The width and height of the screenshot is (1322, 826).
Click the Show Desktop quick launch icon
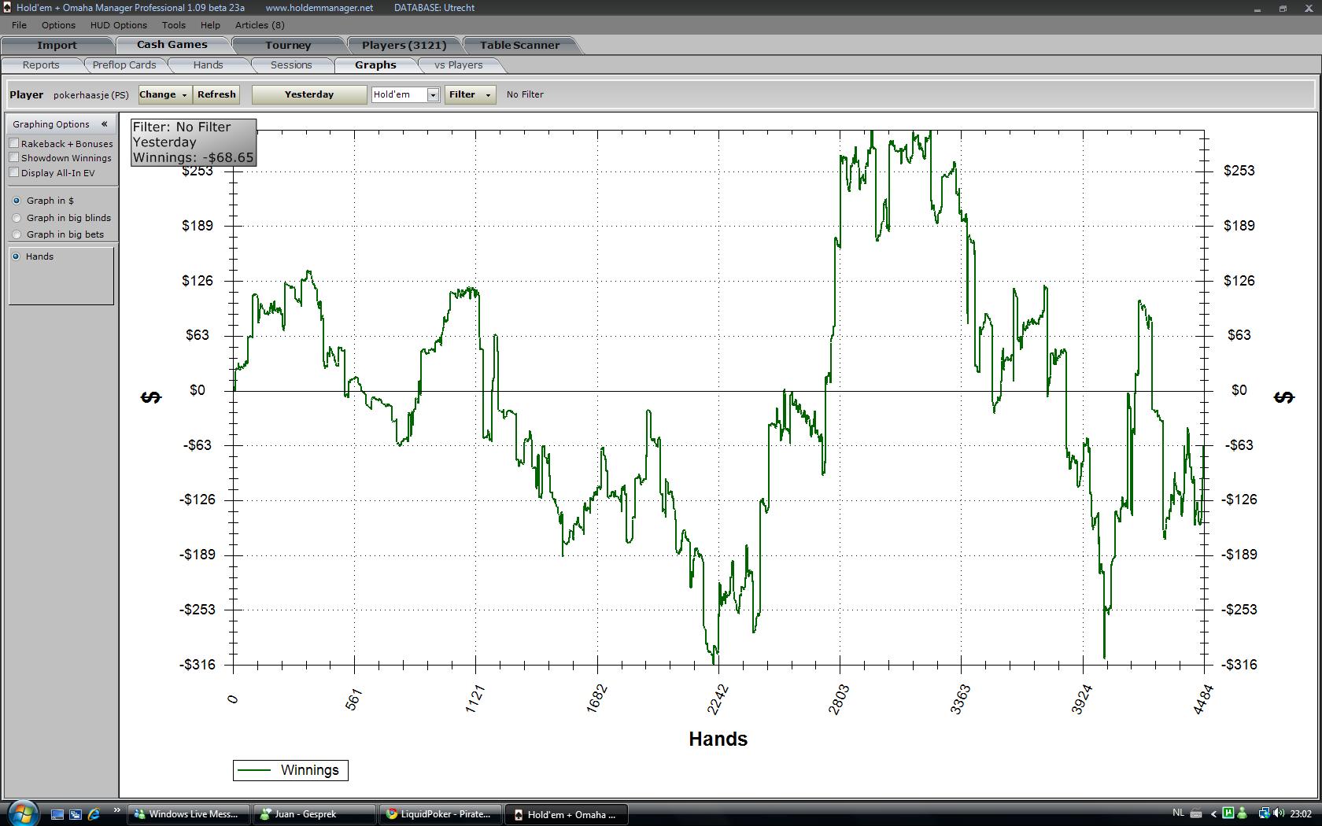(x=57, y=814)
